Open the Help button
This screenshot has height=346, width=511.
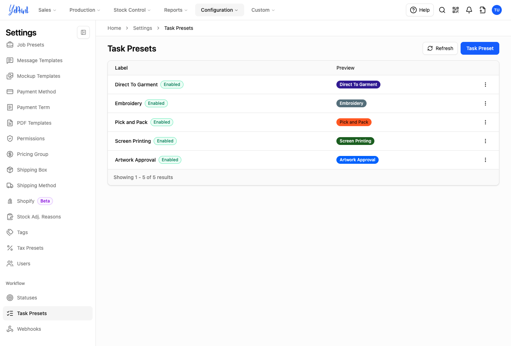pyautogui.click(x=420, y=10)
